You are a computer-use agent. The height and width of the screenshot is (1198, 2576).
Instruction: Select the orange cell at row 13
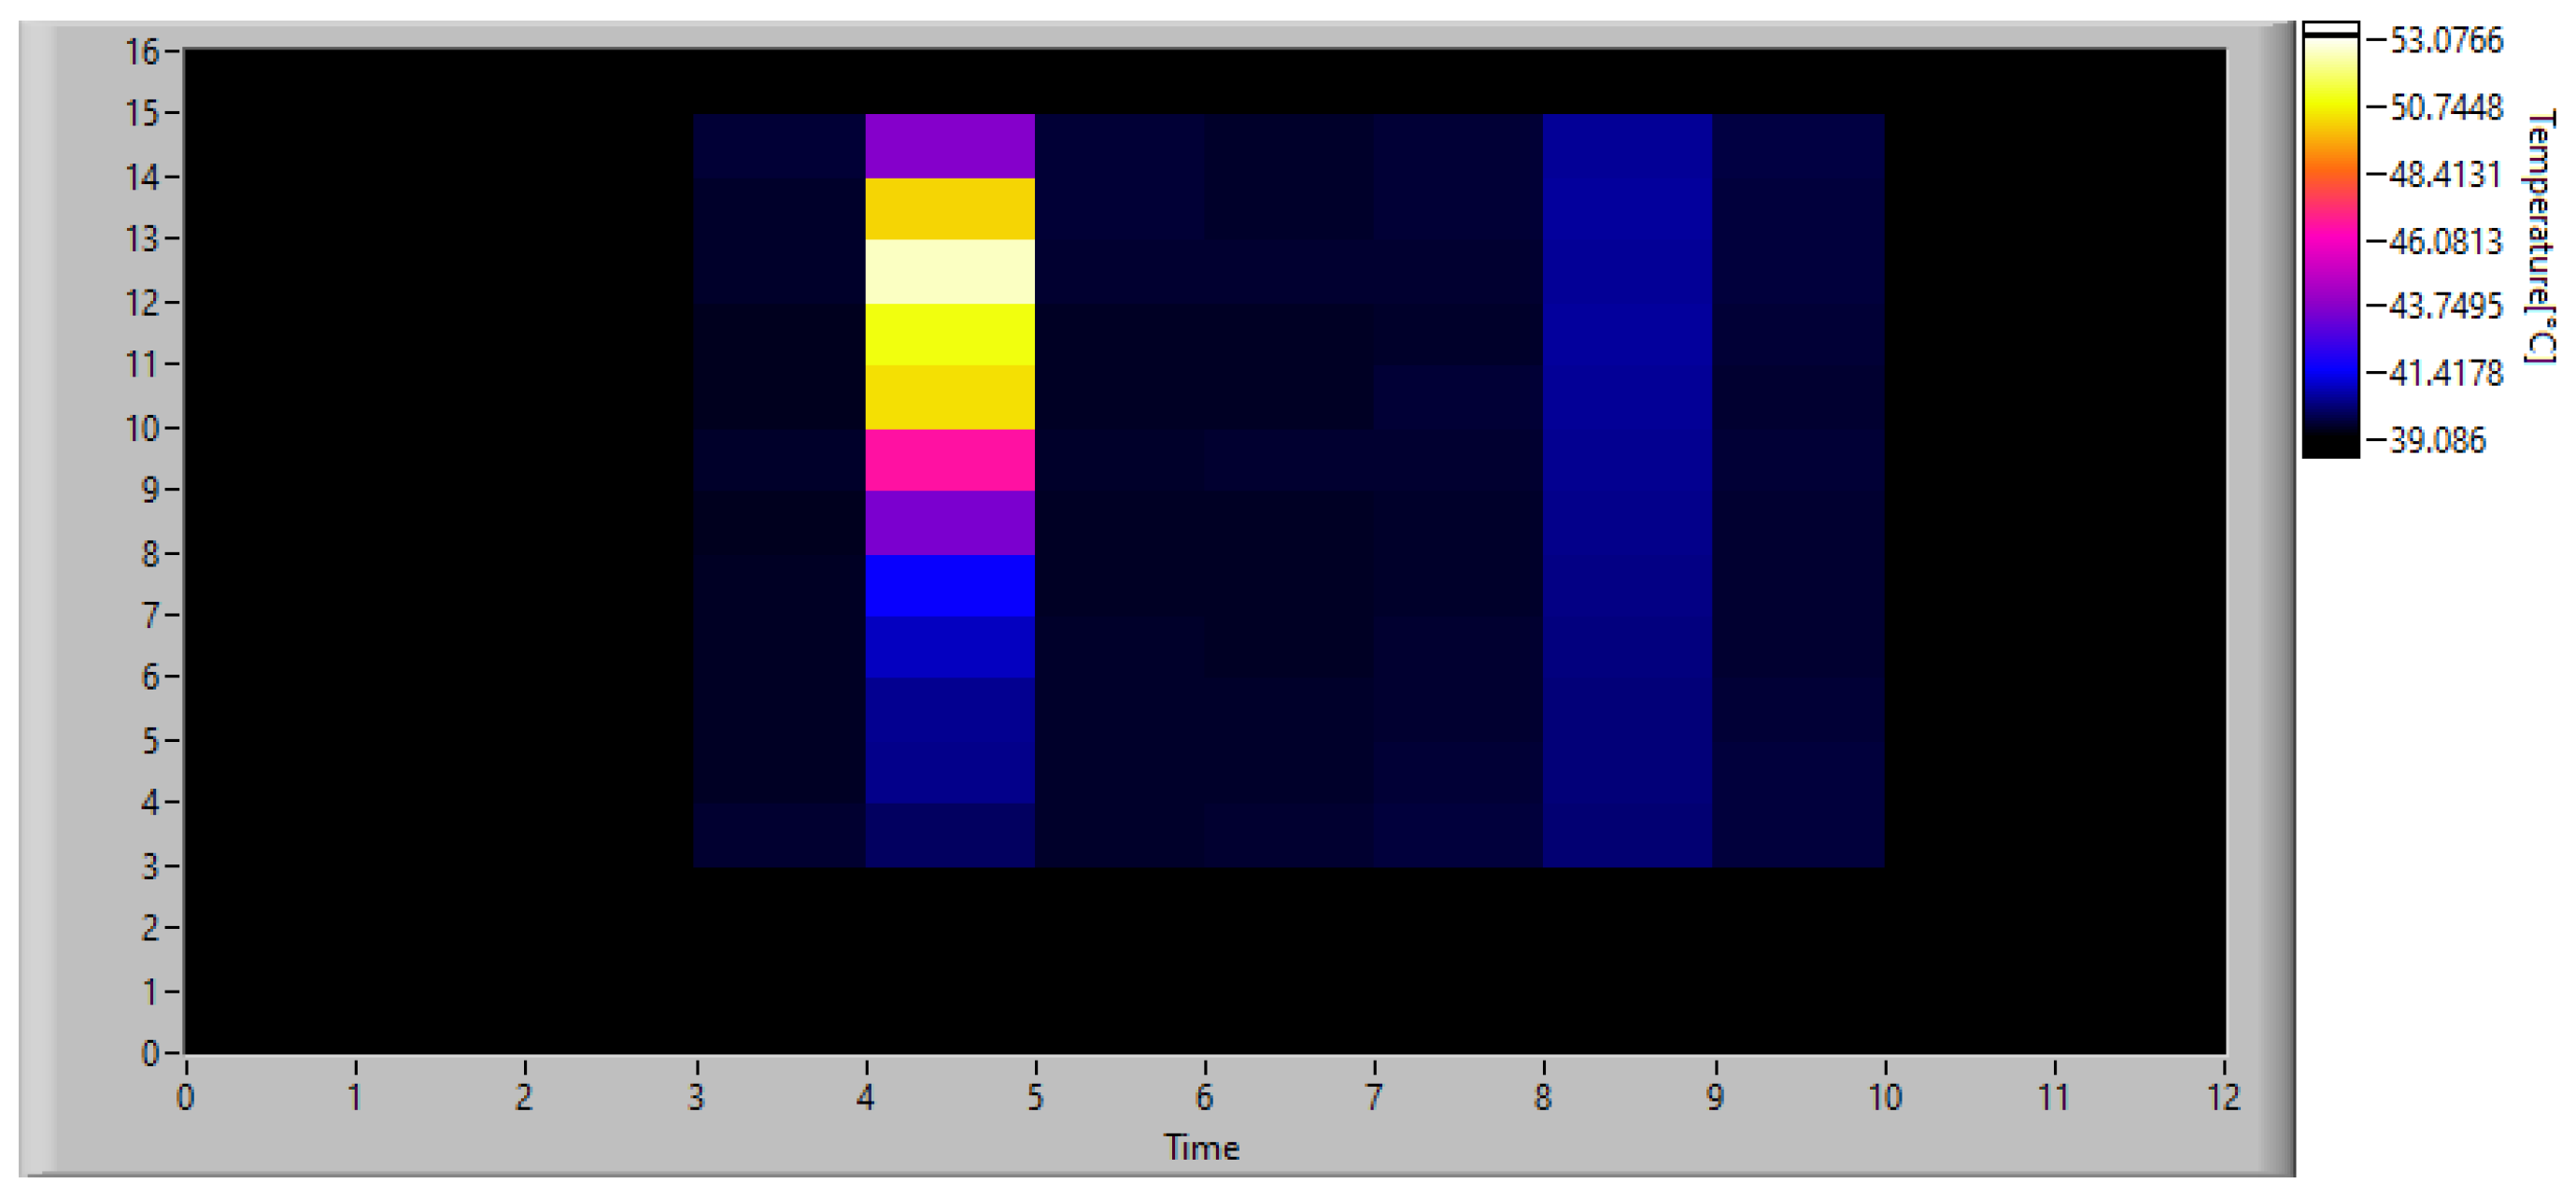tap(950, 210)
